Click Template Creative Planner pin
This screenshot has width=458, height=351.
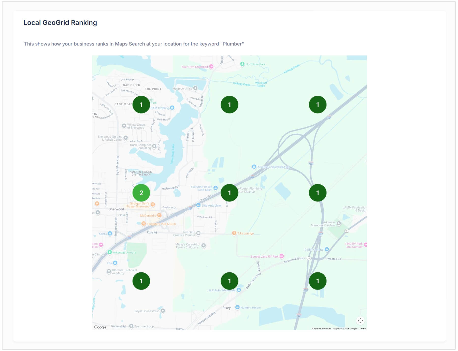coord(198,233)
